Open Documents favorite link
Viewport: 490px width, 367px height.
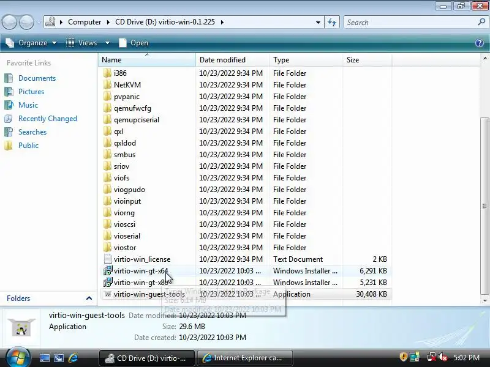point(37,78)
